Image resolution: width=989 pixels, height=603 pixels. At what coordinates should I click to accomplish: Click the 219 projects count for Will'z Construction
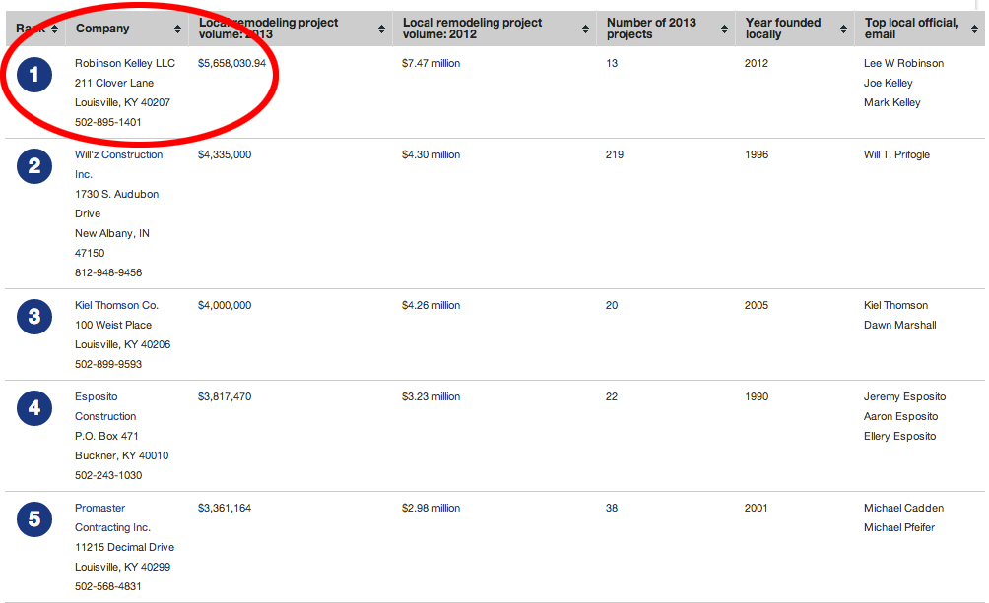click(x=614, y=154)
